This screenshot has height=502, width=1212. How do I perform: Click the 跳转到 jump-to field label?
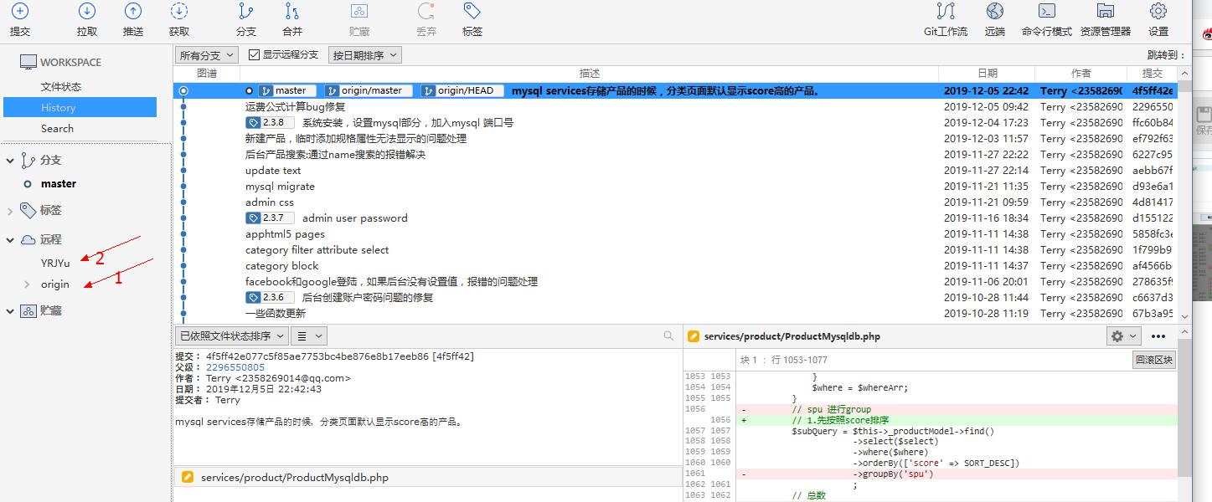click(1167, 54)
